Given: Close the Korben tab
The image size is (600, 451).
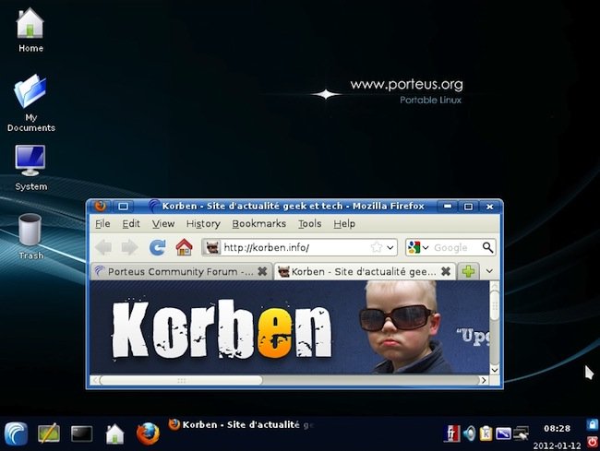Looking at the screenshot, I should pos(446,271).
